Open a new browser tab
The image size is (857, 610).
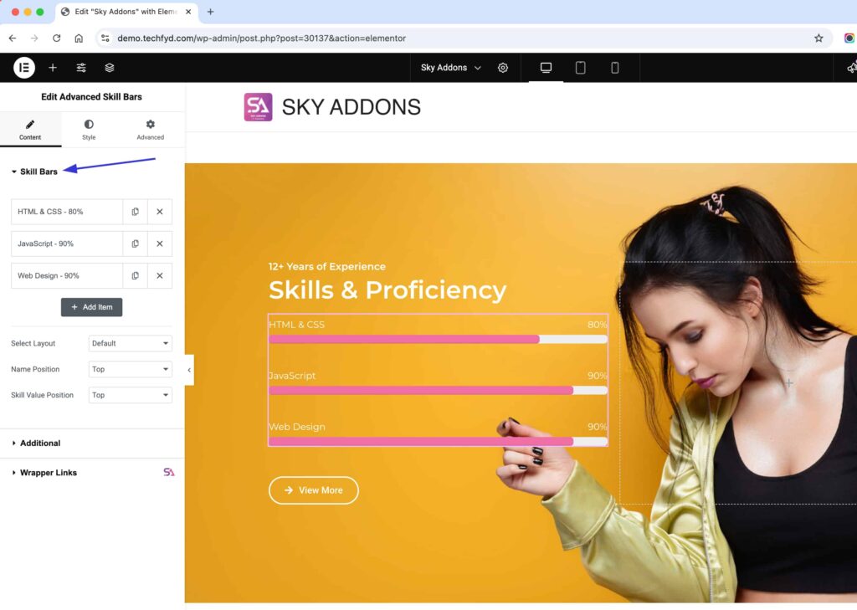pos(210,12)
